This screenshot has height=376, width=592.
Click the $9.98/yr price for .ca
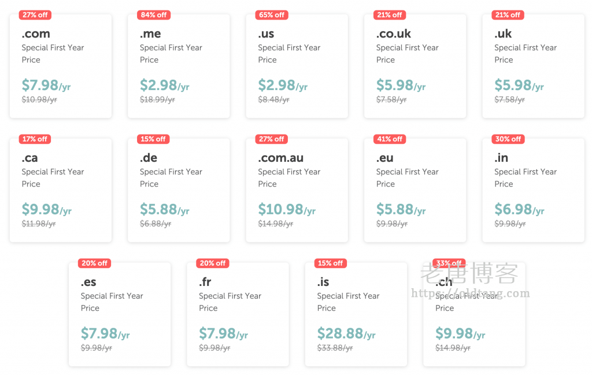tap(46, 209)
